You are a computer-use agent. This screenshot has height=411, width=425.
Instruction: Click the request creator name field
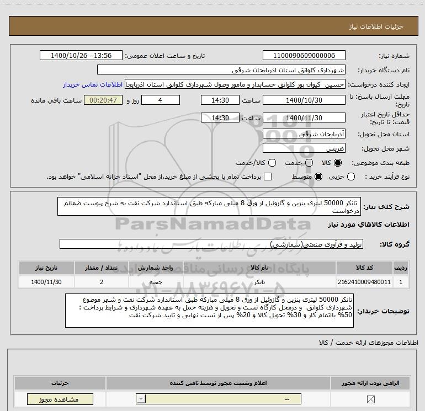[x=235, y=84]
